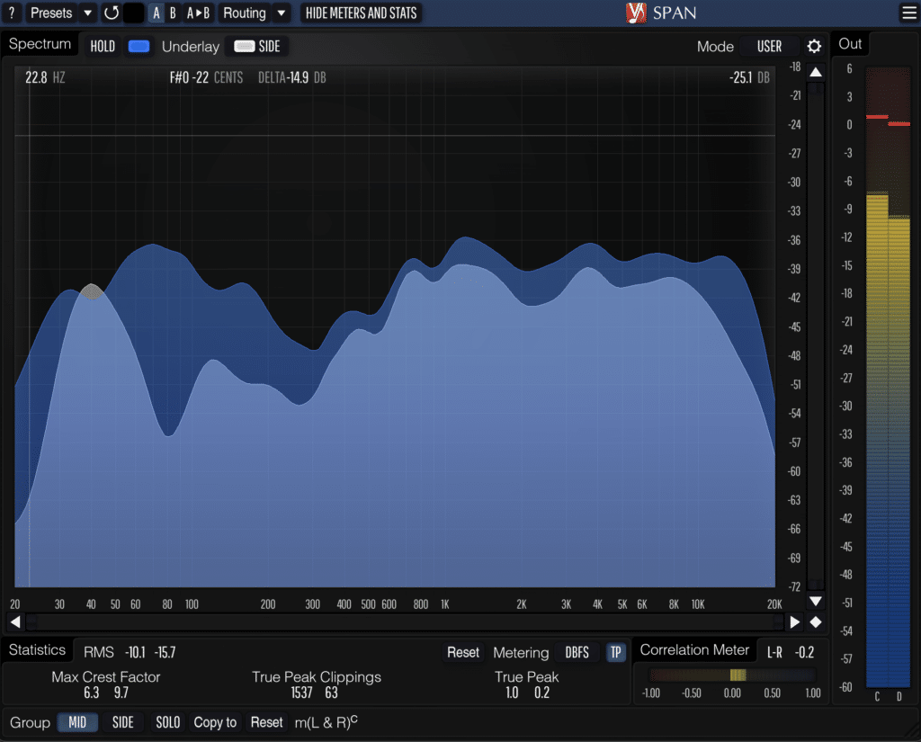
Task: Open the USER mode selector
Action: tap(769, 47)
